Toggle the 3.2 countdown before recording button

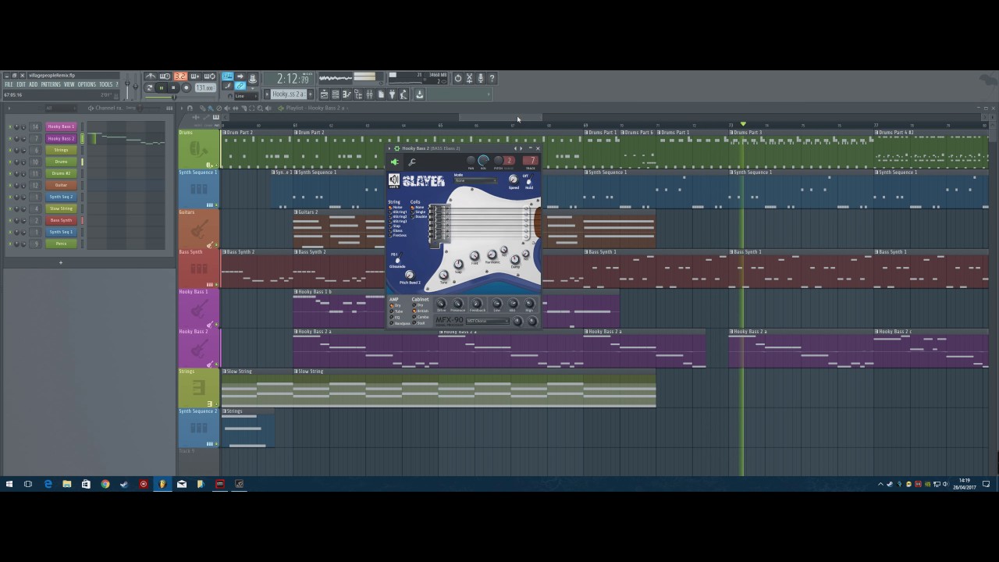180,76
